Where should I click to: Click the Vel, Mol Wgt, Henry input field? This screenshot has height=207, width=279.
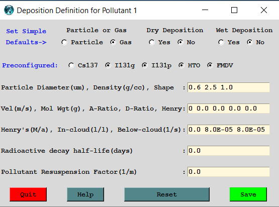pos(228,109)
